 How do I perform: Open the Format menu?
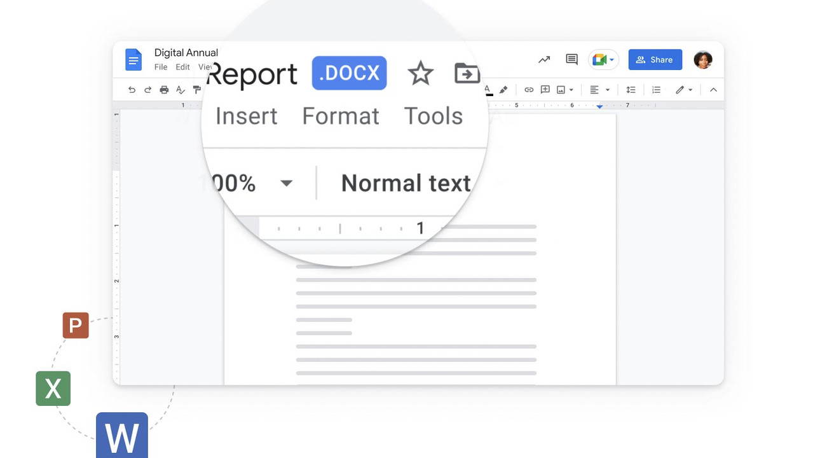click(x=341, y=116)
